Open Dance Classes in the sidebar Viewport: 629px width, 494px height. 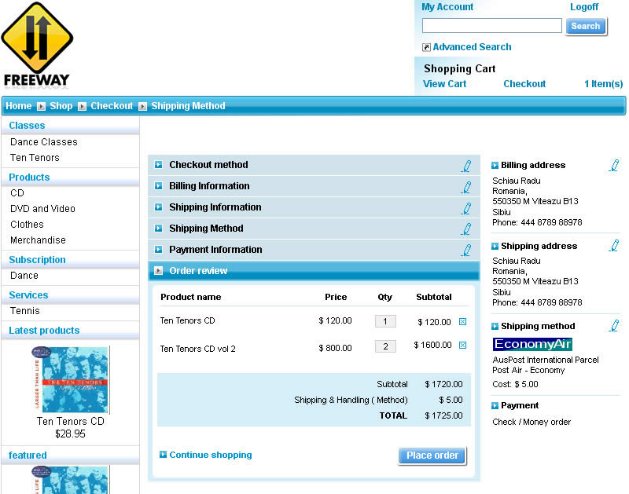[44, 142]
